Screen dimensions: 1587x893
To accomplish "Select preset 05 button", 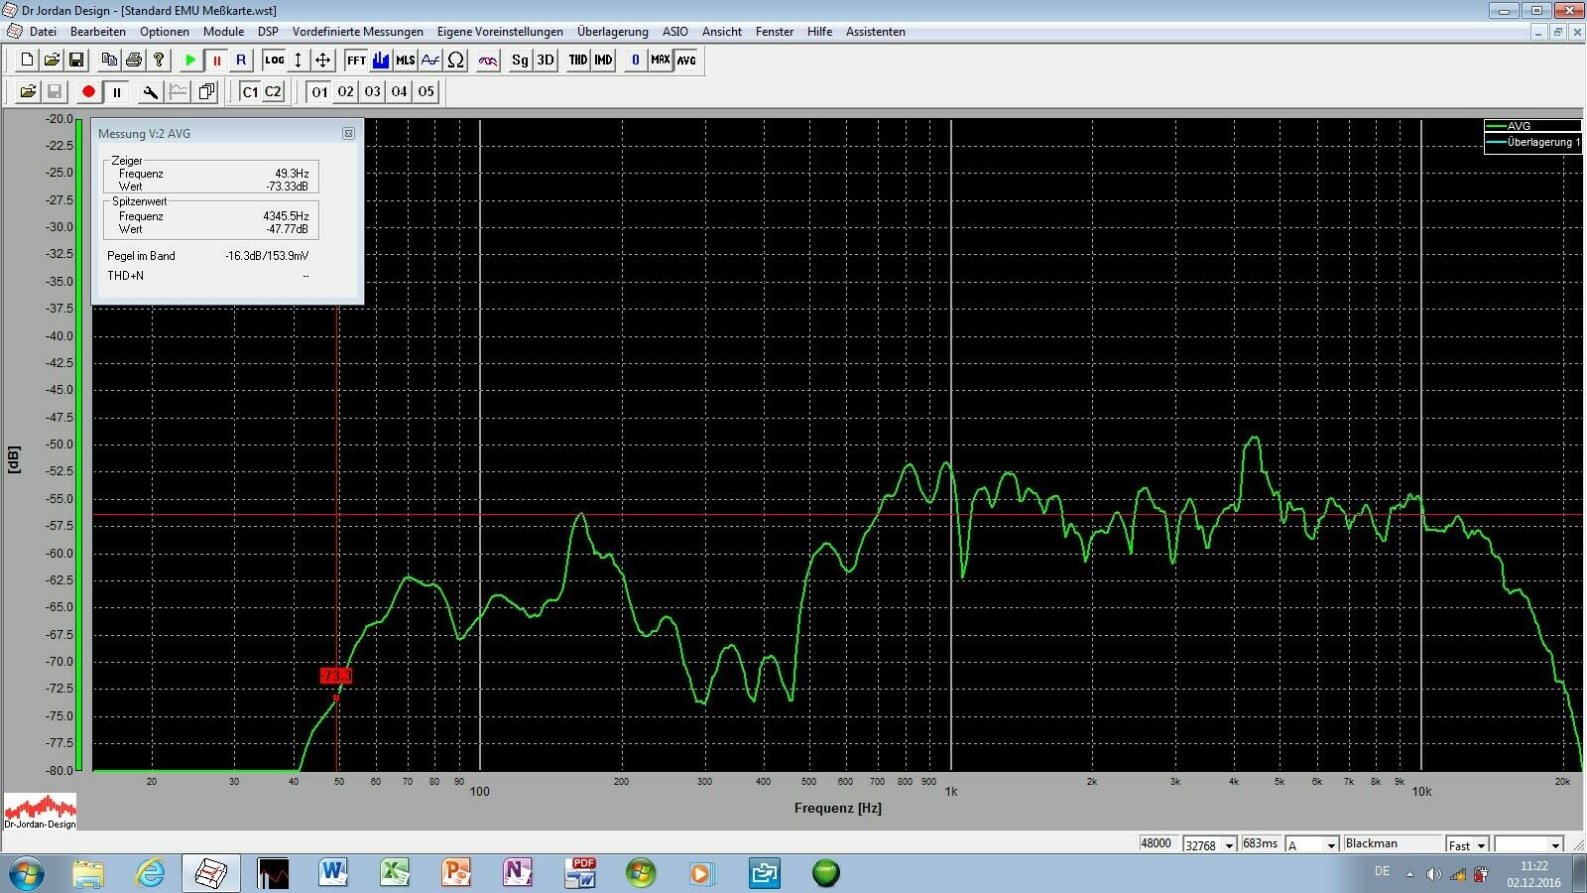I will tap(426, 92).
